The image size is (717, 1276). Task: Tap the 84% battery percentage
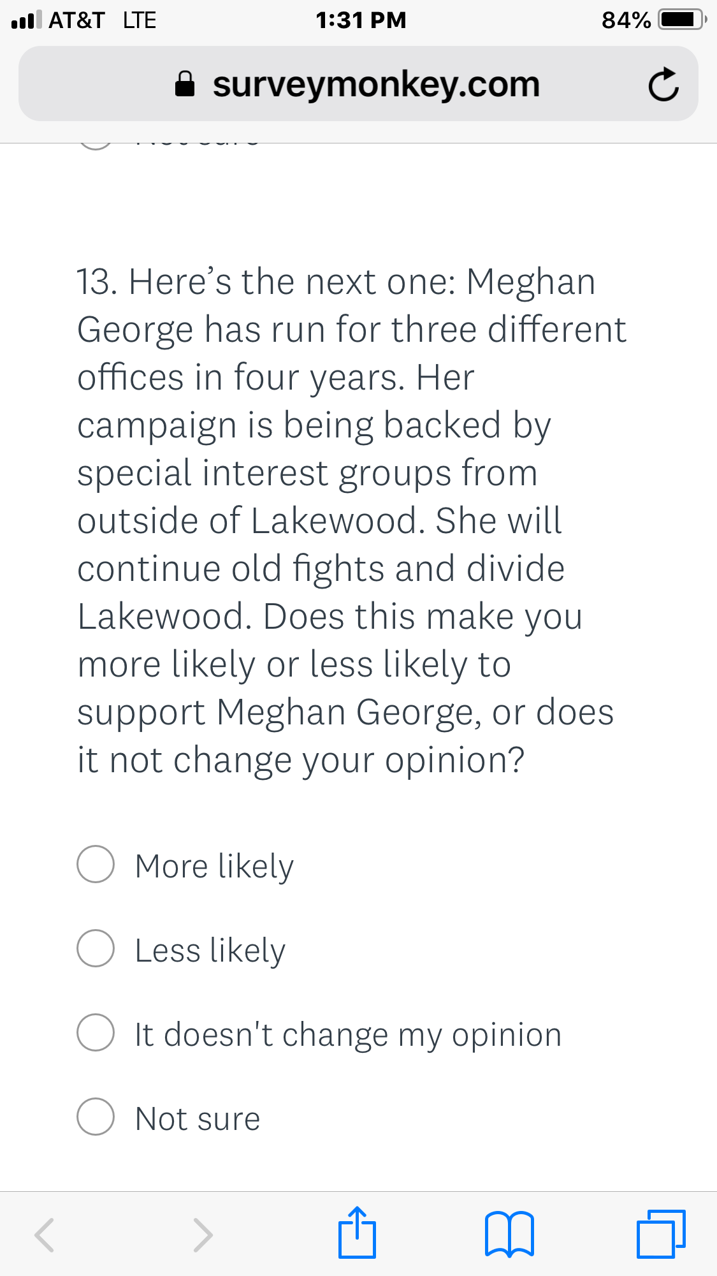[626, 20]
